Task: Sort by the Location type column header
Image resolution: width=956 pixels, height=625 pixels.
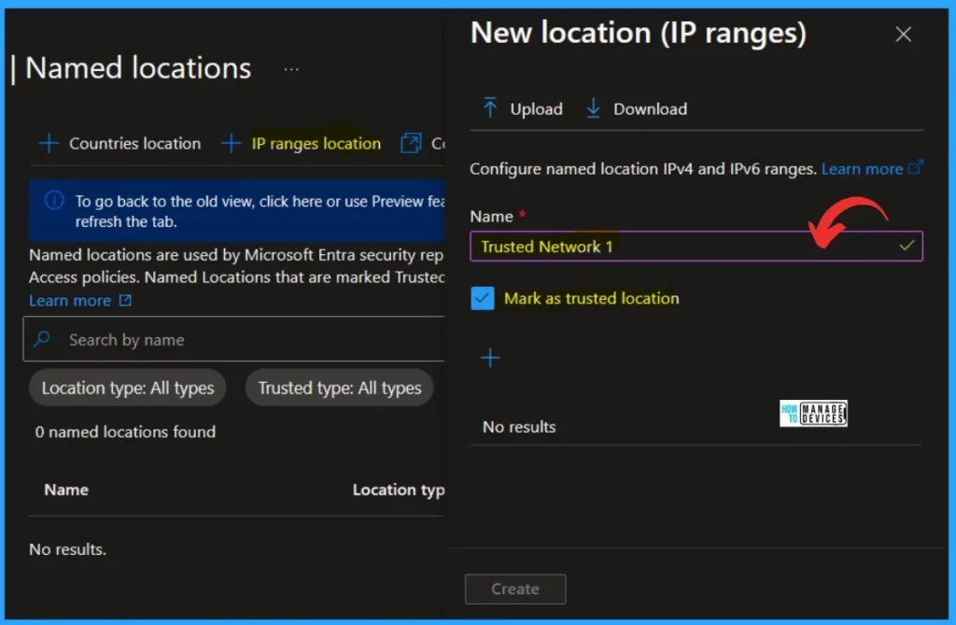Action: point(399,490)
